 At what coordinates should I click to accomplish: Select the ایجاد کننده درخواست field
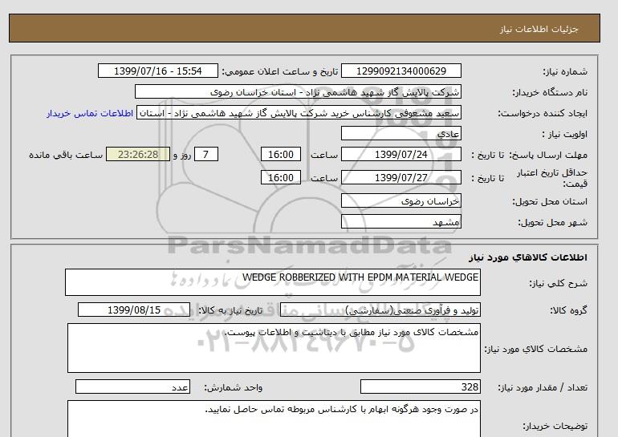[x=299, y=113]
